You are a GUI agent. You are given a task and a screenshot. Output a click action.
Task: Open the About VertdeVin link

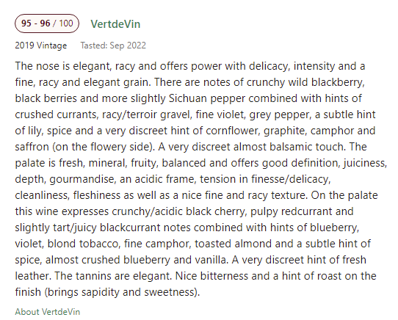tap(48, 312)
